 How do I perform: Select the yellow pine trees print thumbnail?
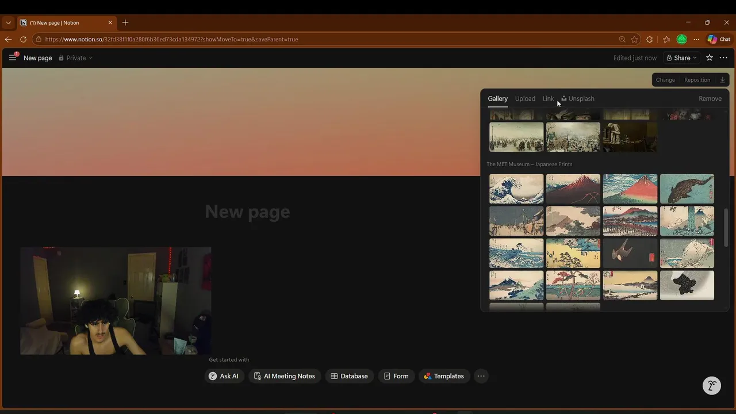point(573,253)
